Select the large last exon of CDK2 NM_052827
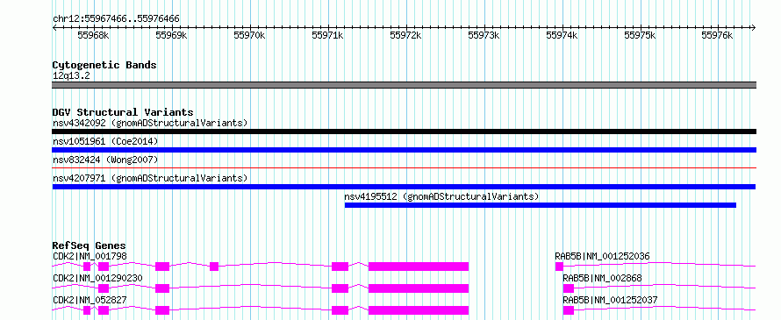This screenshot has width=781, height=320. [x=419, y=310]
